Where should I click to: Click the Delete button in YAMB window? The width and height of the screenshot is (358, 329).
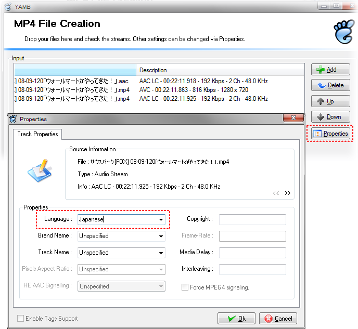coord(330,85)
